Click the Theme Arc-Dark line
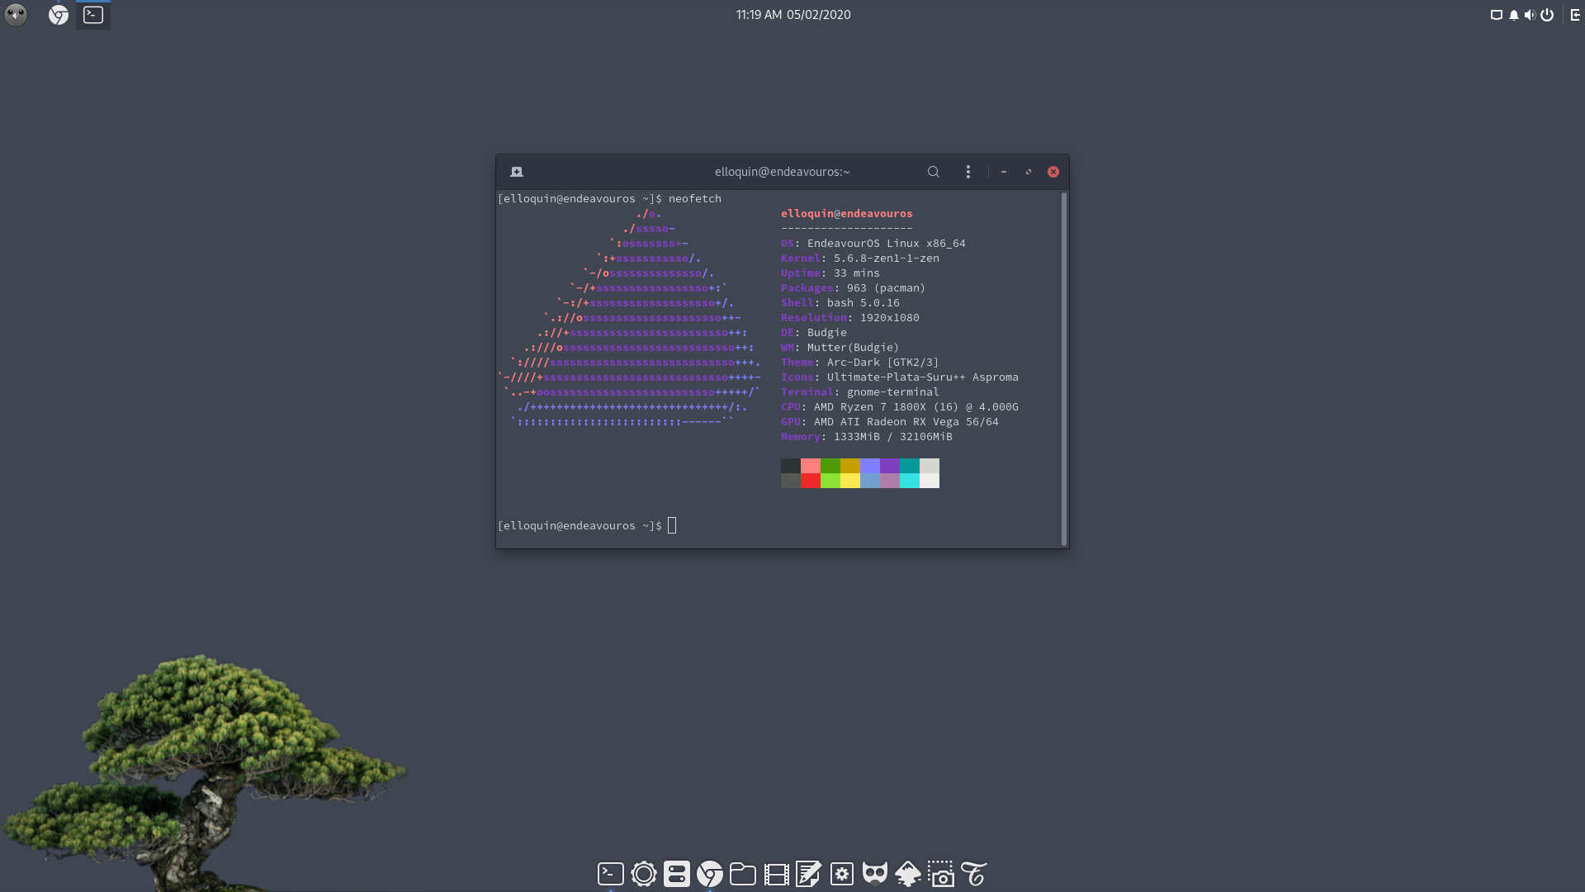The width and height of the screenshot is (1585, 892). (860, 362)
